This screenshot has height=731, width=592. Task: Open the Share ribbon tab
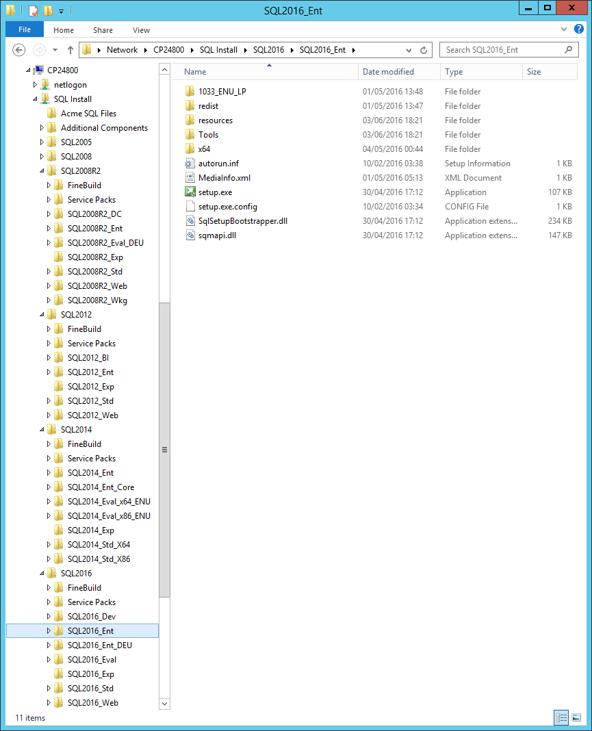coord(103,30)
